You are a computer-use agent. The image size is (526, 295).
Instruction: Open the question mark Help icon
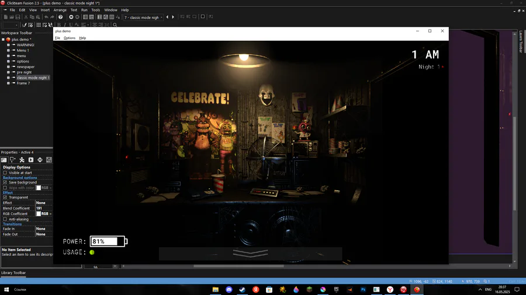60,17
